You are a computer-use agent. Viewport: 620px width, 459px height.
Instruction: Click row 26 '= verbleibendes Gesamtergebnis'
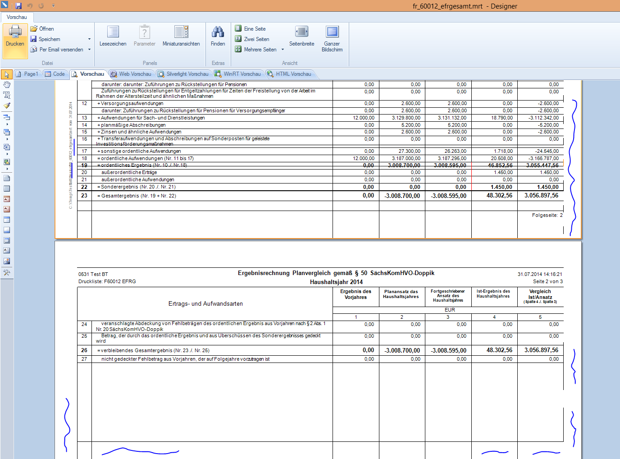[x=153, y=350]
